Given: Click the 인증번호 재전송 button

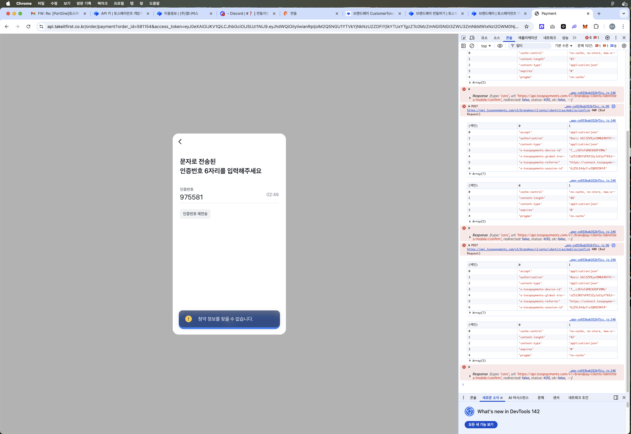Looking at the screenshot, I should (195, 214).
